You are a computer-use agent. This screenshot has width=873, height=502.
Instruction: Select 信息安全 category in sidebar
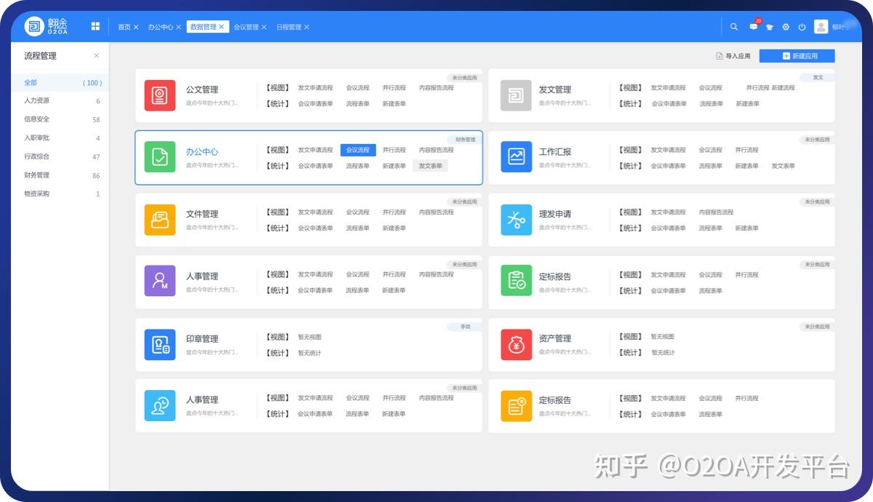coord(60,119)
